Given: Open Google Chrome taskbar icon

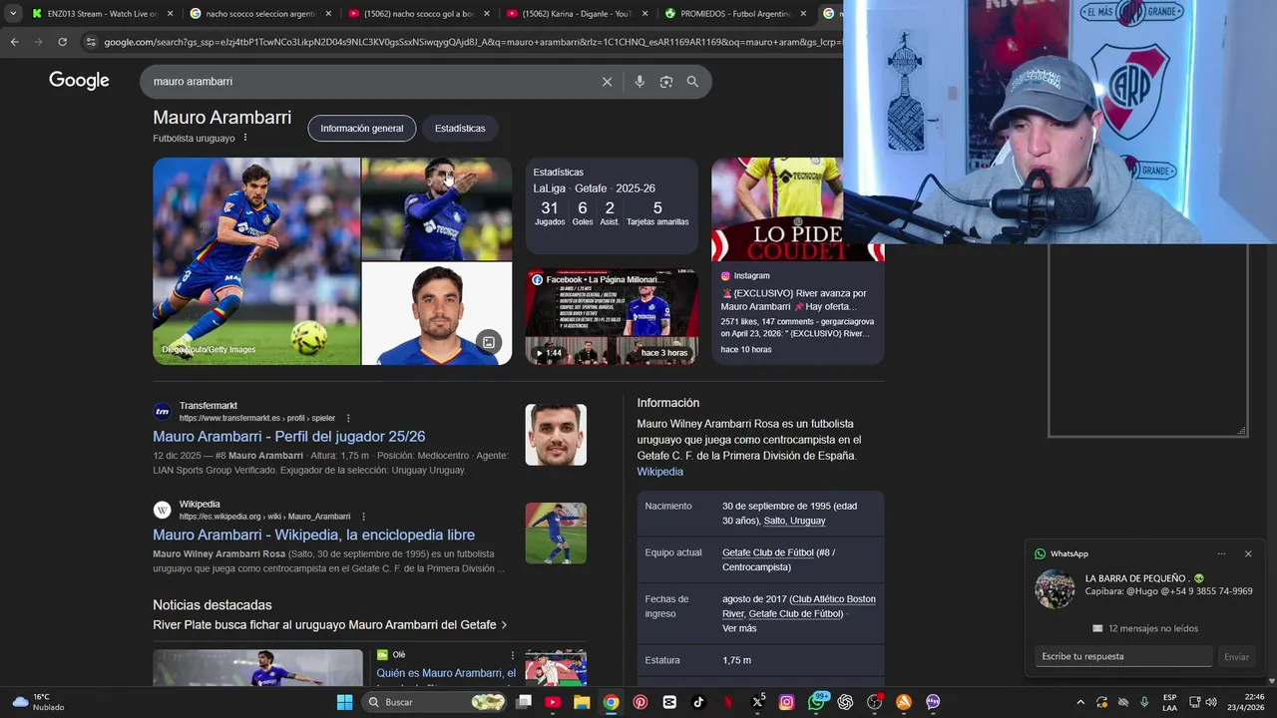Looking at the screenshot, I should [x=611, y=702].
